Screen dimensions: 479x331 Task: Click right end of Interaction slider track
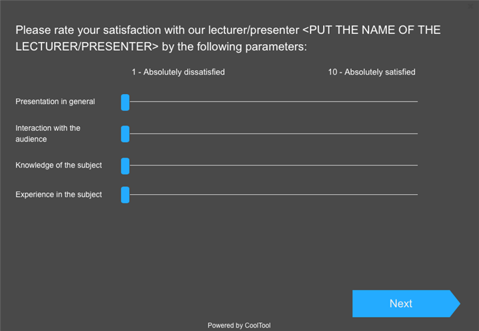416,133
